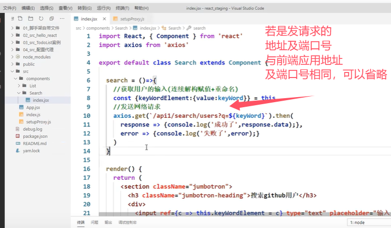This screenshot has width=391, height=228.
Task: Switch to the 问题 panel tab
Action: [x=94, y=222]
